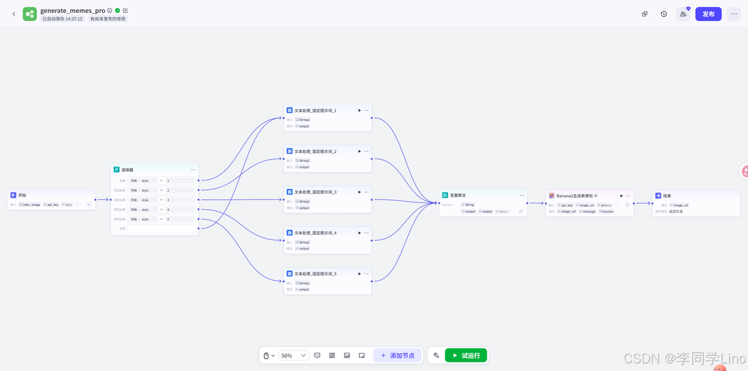Edit the workflow name with pencil icon

pos(125,11)
